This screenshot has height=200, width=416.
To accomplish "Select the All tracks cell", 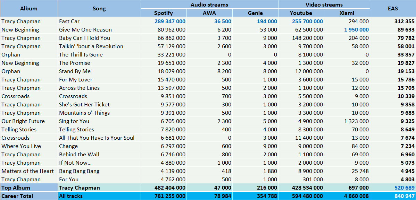I will click(x=99, y=196).
